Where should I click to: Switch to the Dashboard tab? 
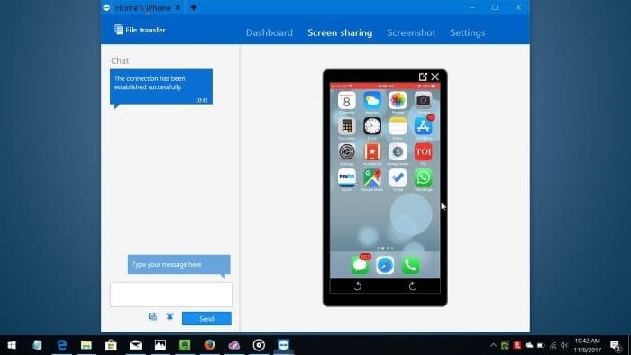[x=270, y=32]
